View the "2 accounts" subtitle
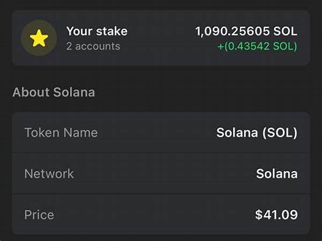This screenshot has width=322, height=241. pyautogui.click(x=93, y=46)
